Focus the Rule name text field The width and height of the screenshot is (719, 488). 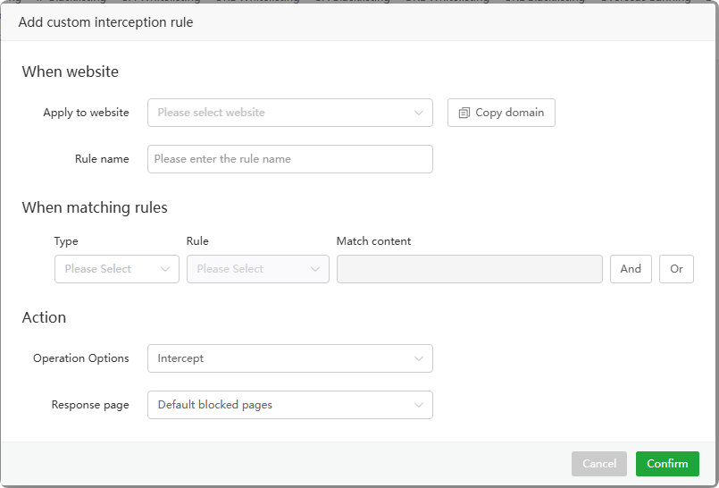[x=289, y=159]
